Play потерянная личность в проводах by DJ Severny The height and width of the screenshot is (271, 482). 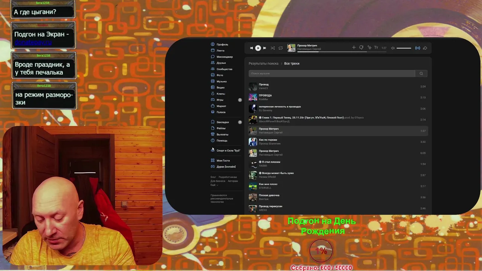338,109
